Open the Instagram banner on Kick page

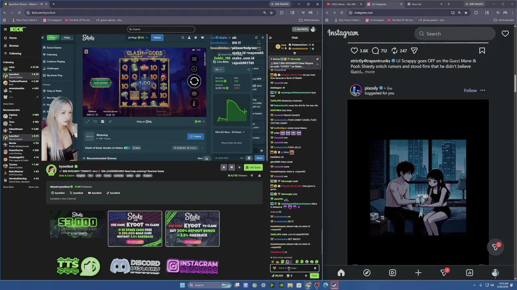pos(192,267)
